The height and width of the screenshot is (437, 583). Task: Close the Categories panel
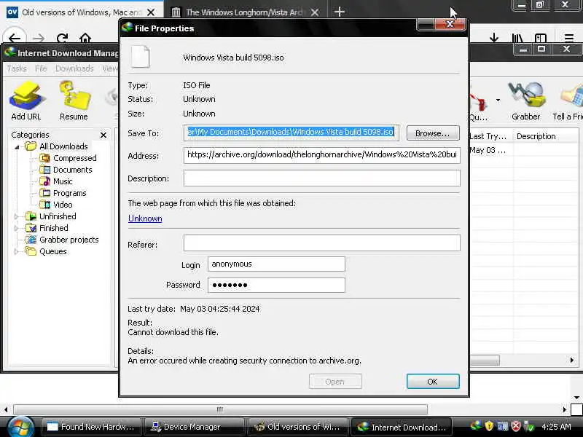[103, 135]
